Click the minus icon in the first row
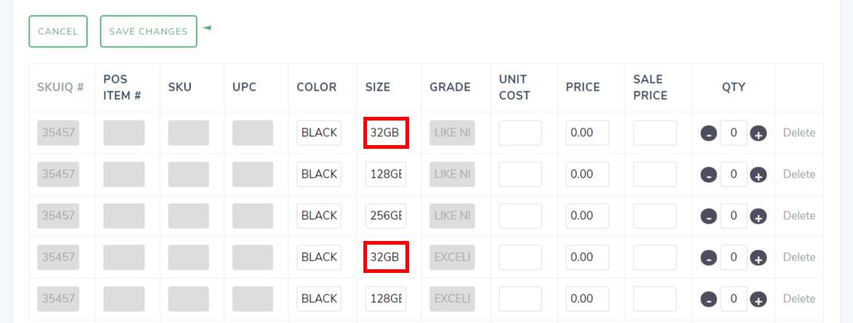This screenshot has width=853, height=323. (709, 134)
